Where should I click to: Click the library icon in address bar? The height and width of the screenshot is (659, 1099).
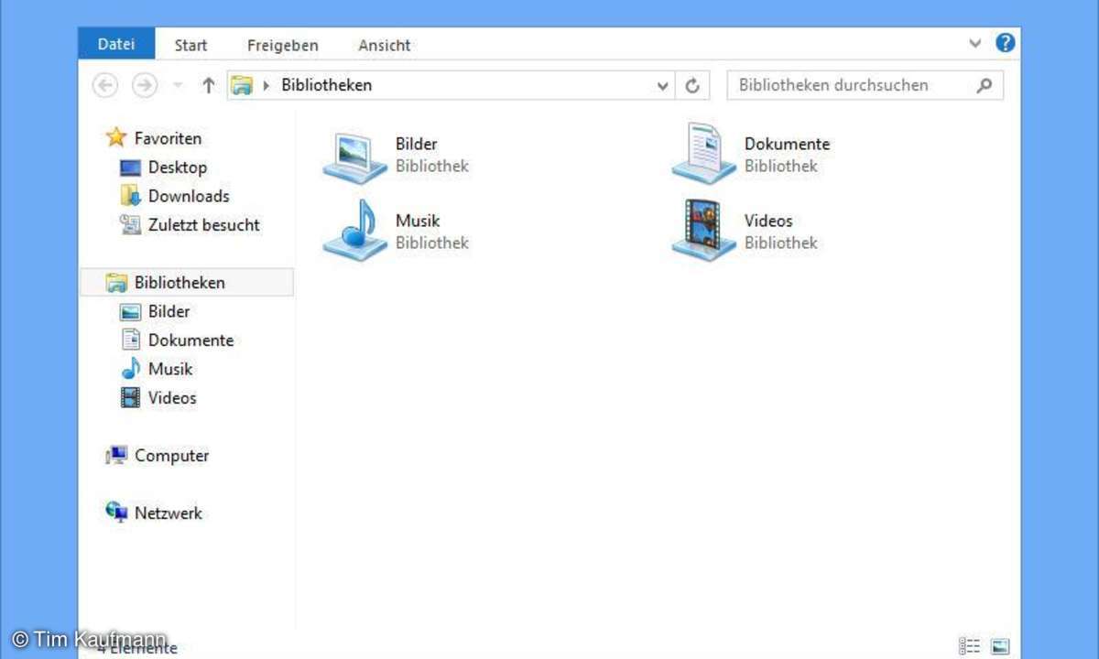pyautogui.click(x=241, y=85)
